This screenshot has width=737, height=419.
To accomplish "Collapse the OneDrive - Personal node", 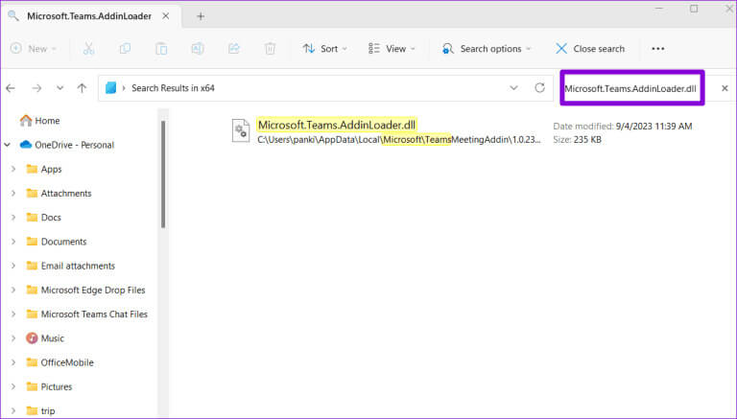I will pos(8,145).
